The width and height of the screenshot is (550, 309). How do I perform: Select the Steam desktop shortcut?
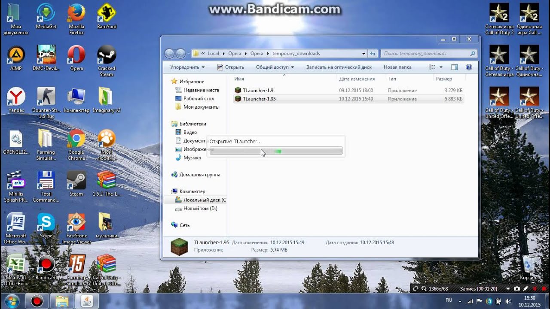coord(76,184)
